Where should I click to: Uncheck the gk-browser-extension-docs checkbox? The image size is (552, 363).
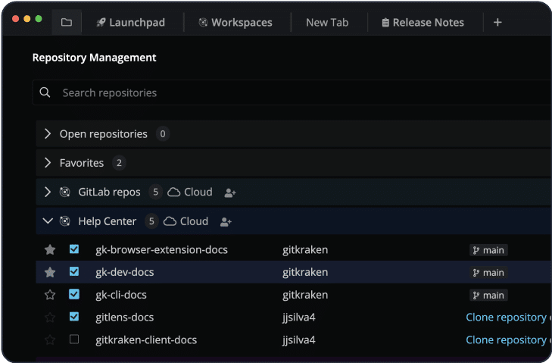(74, 249)
